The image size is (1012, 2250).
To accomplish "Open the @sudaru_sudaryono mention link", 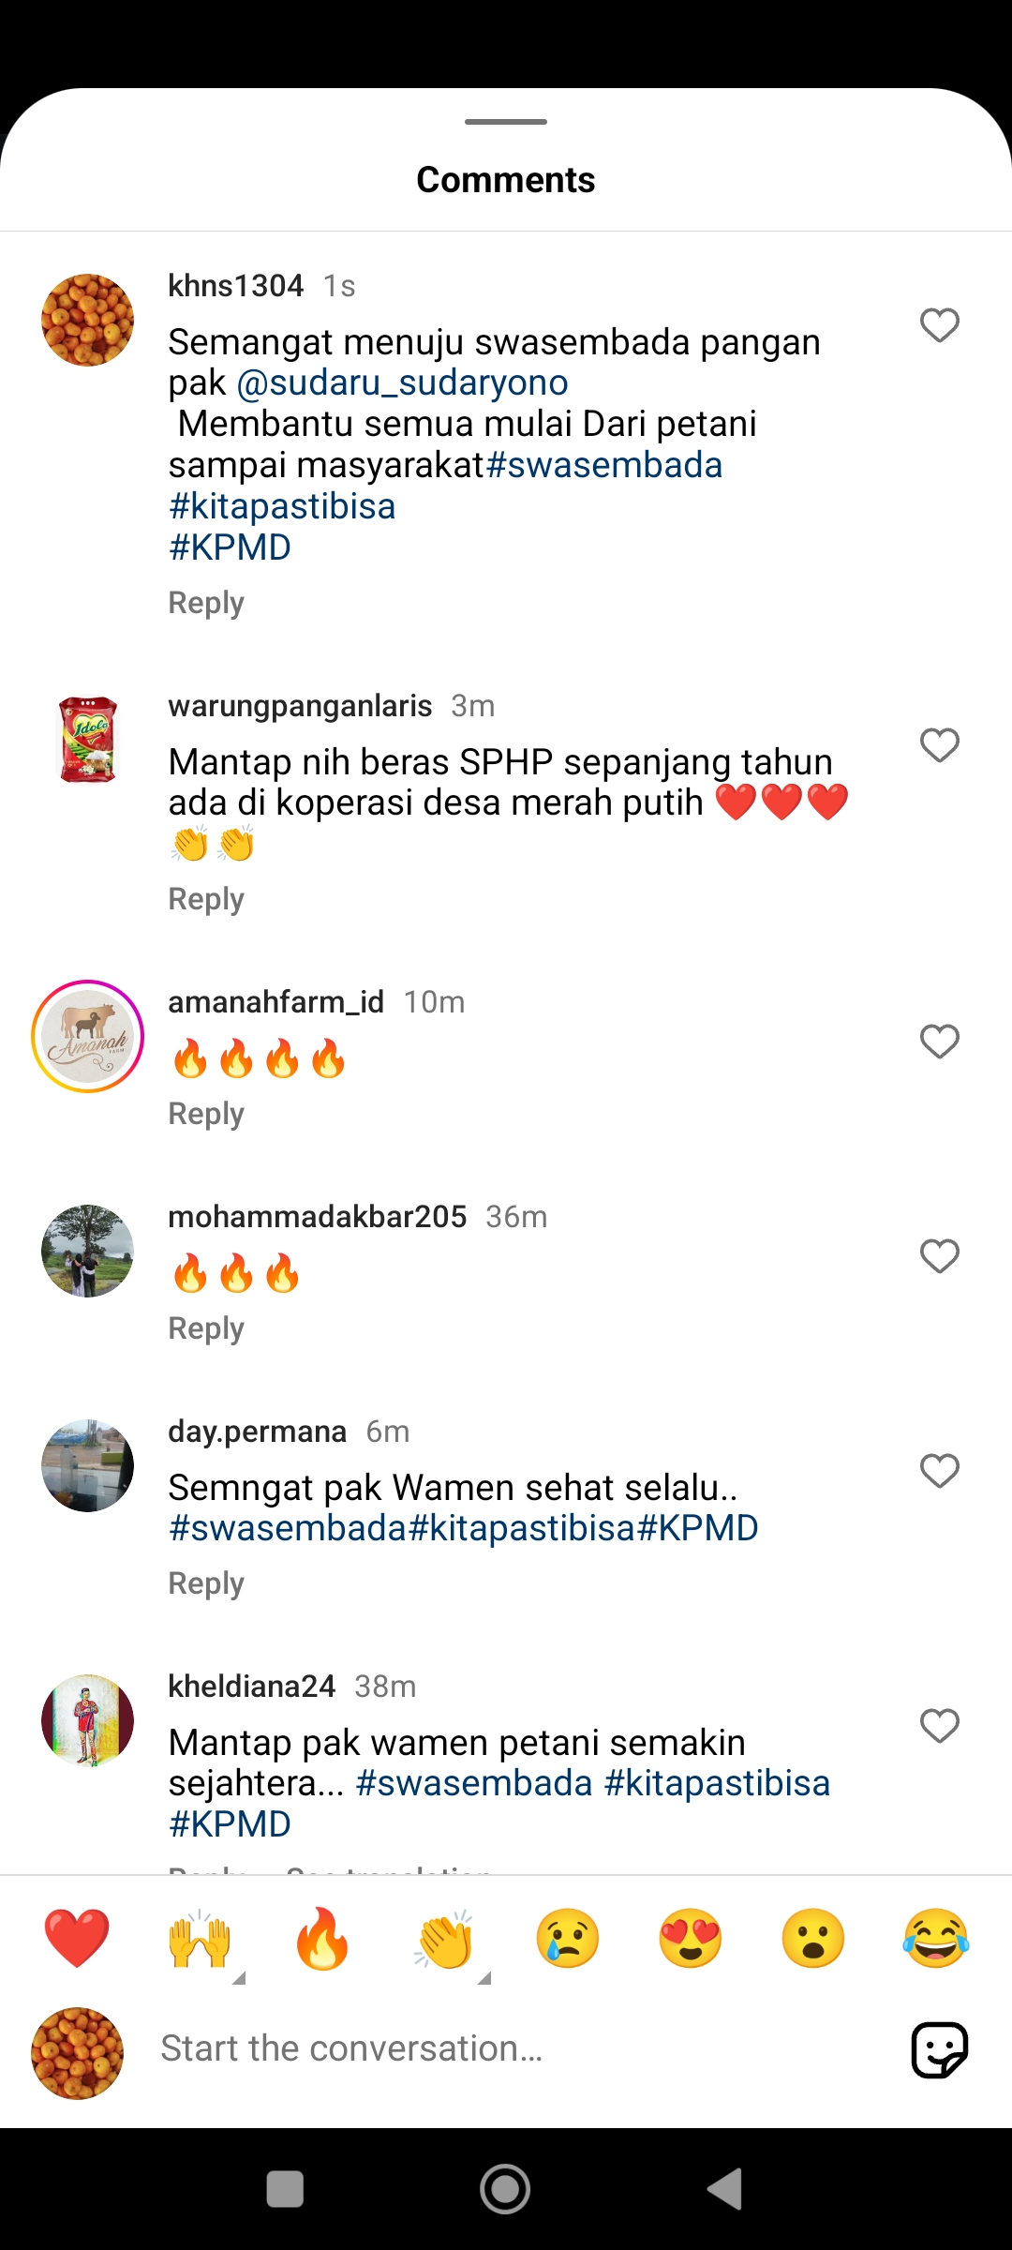I will [x=402, y=382].
